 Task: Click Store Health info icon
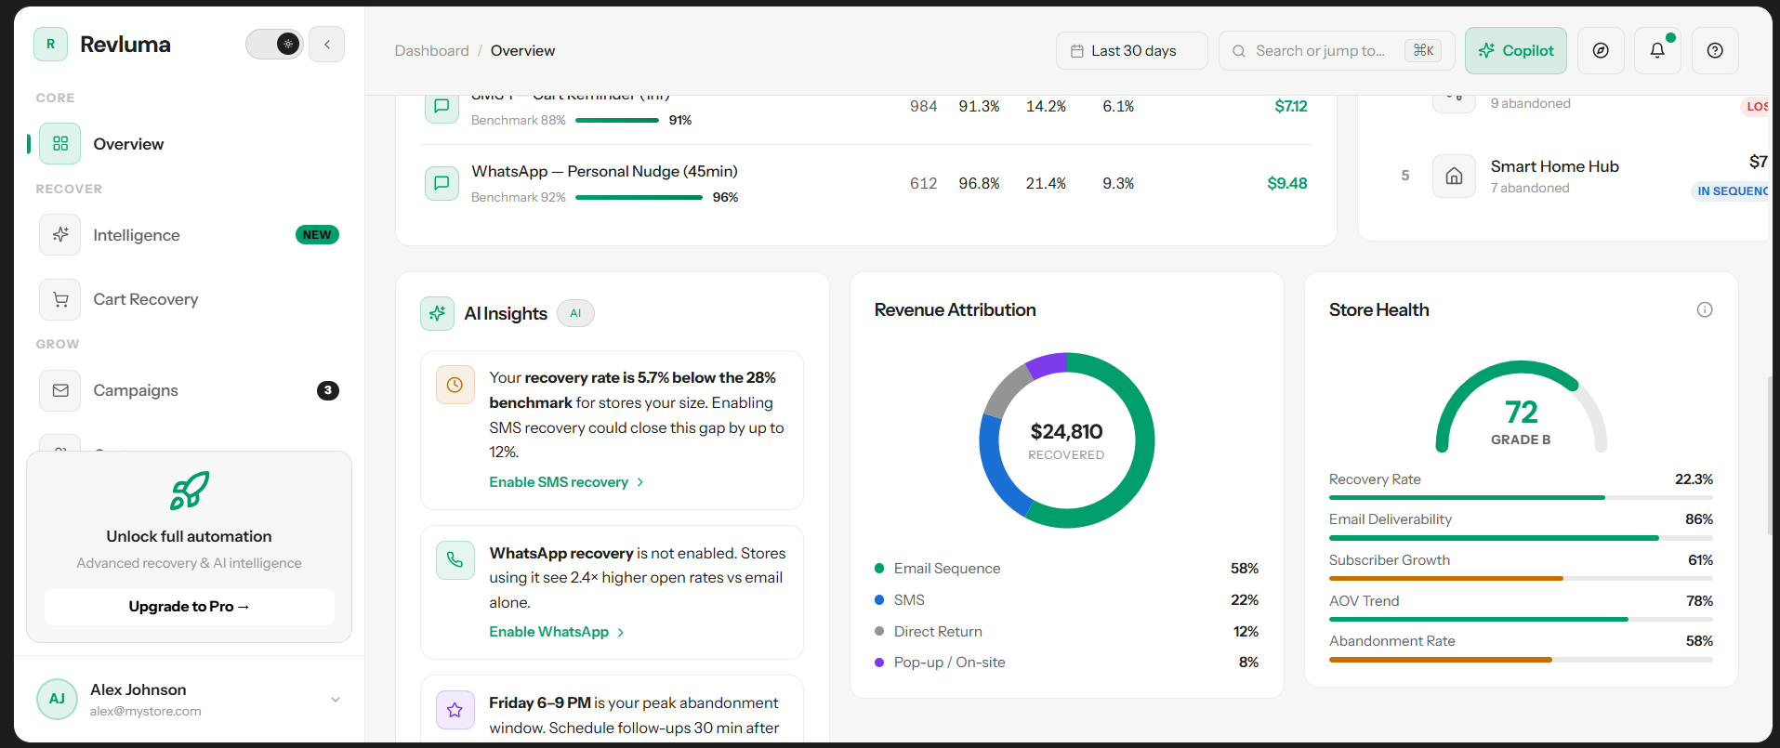[x=1705, y=310]
